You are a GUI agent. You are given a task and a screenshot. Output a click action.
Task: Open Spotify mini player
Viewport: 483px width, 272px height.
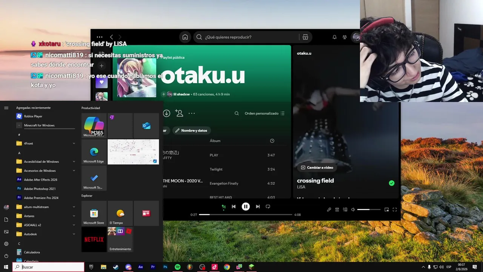pyautogui.click(x=386, y=210)
